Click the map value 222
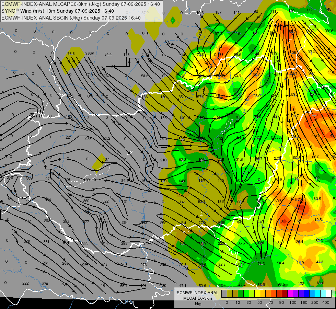Image resolution: width=336 pixels, height=309 pixels. pos(25,283)
